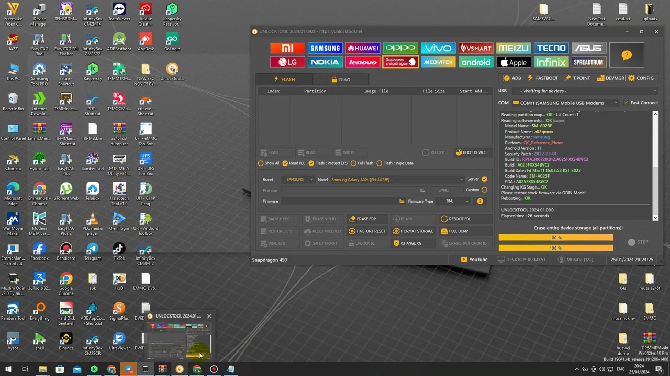Switch to the DIAG tab
Viewport: 670px width, 376px height.
pos(341,79)
